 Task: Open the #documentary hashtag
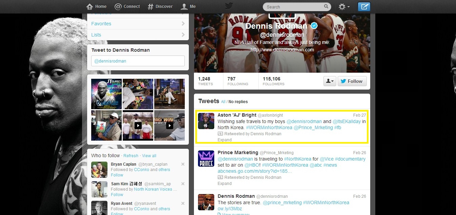(x=350, y=159)
